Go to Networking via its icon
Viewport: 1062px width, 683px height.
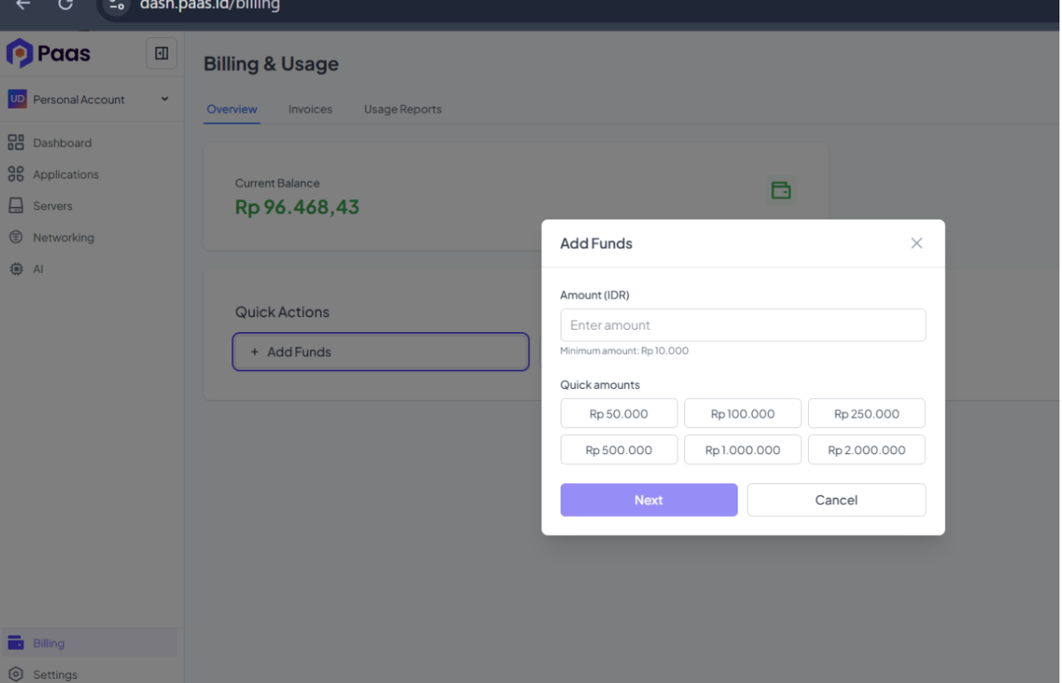15,237
